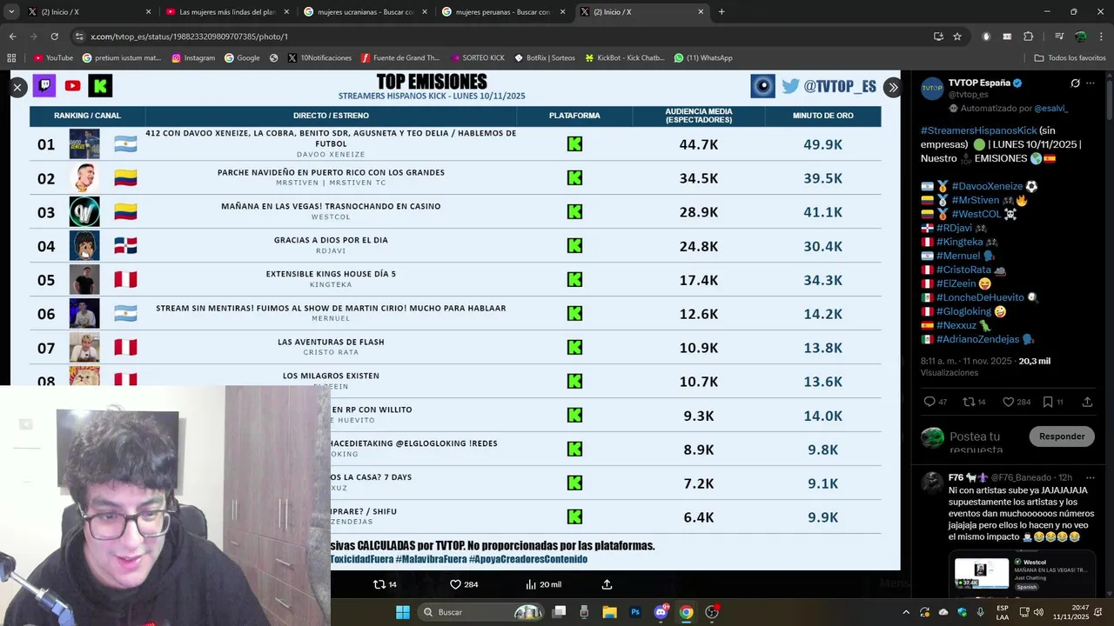Open the three-dot menu of TVTOP España post
Image resolution: width=1114 pixels, height=626 pixels.
coord(1091,83)
